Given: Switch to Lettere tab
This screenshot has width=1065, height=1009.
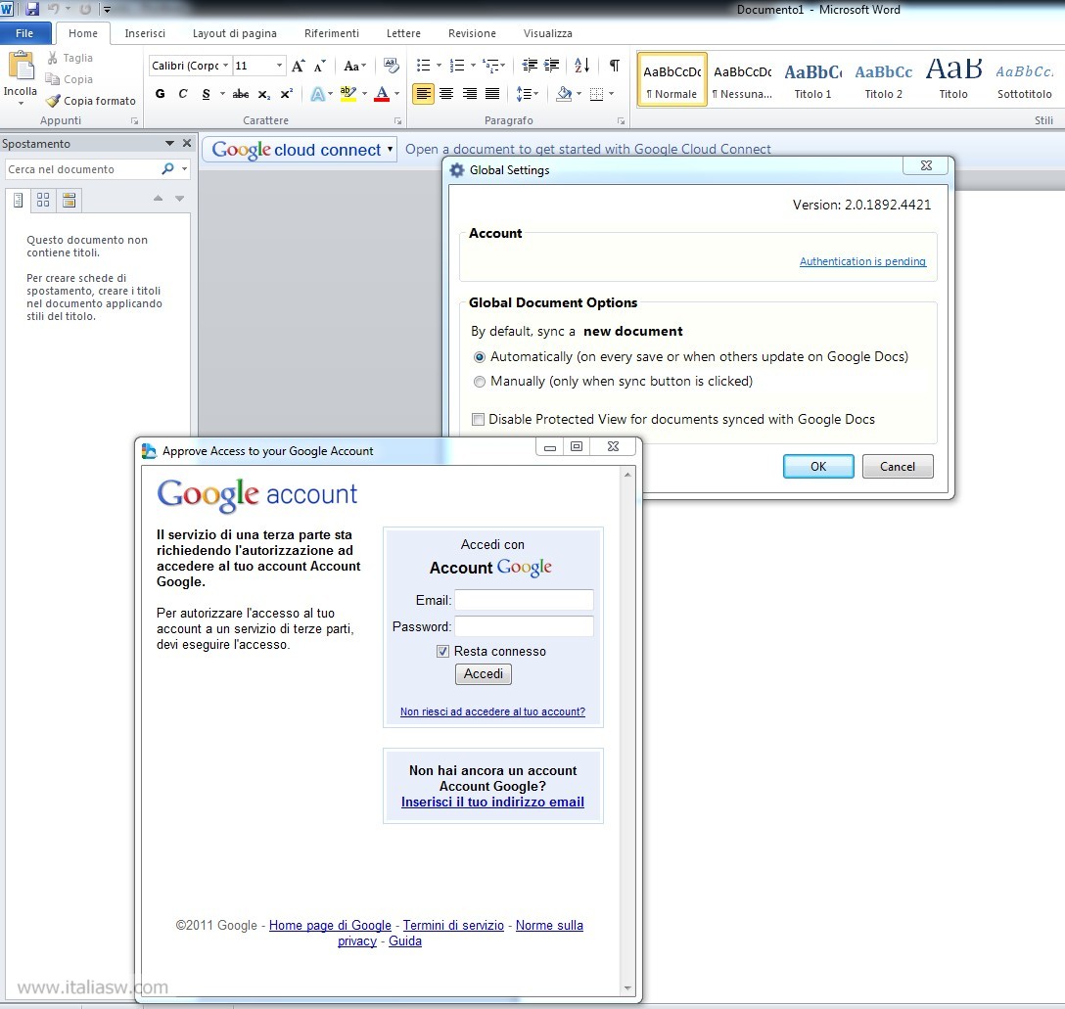Looking at the screenshot, I should (403, 33).
